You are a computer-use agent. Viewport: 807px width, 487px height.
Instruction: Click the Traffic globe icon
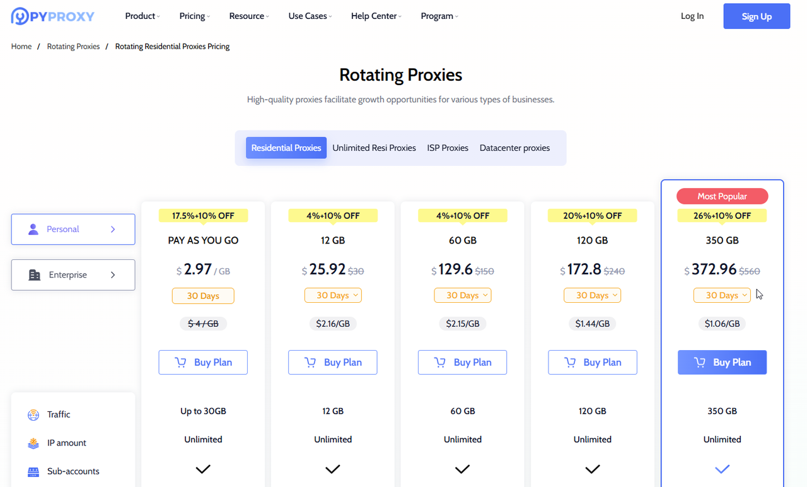point(32,414)
